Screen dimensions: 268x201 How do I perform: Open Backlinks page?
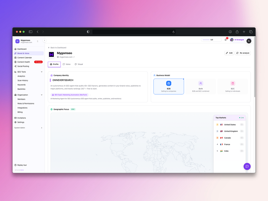21,89
